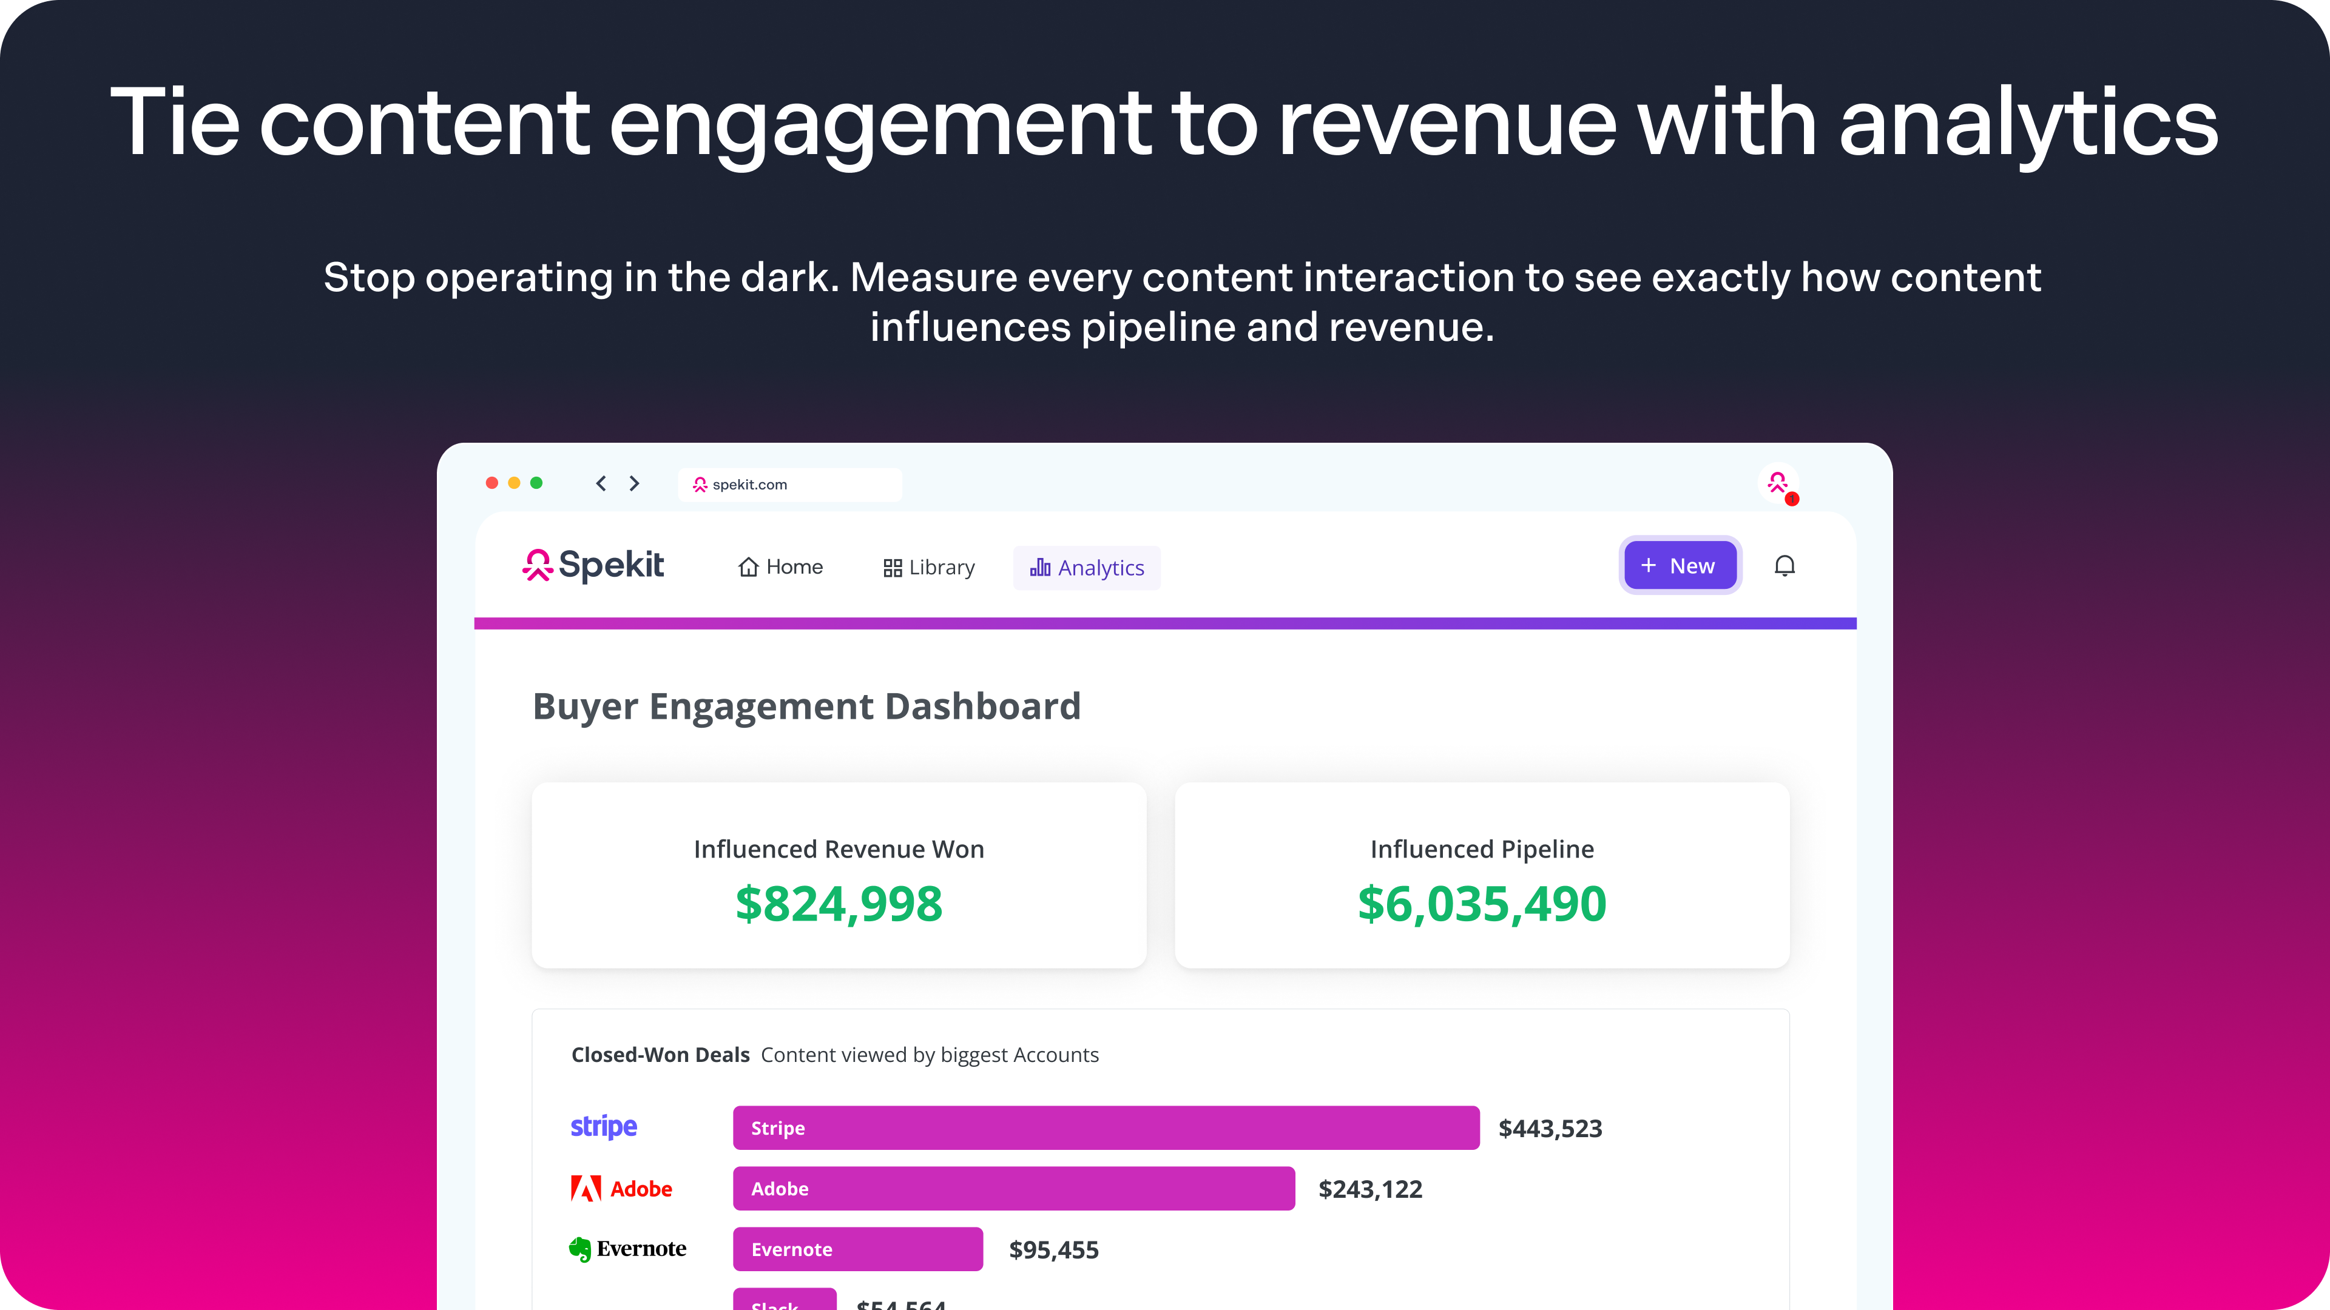The image size is (2330, 1310).
Task: Click the spekit.com address bar
Action: coord(789,485)
